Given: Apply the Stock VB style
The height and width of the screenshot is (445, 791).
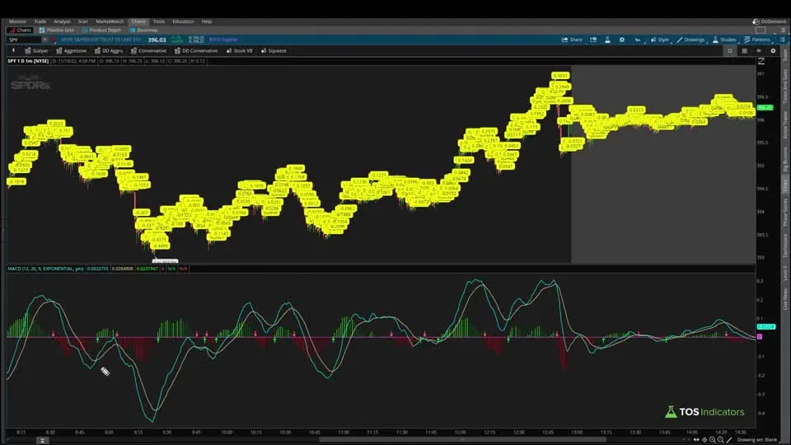Looking at the screenshot, I should pyautogui.click(x=240, y=51).
